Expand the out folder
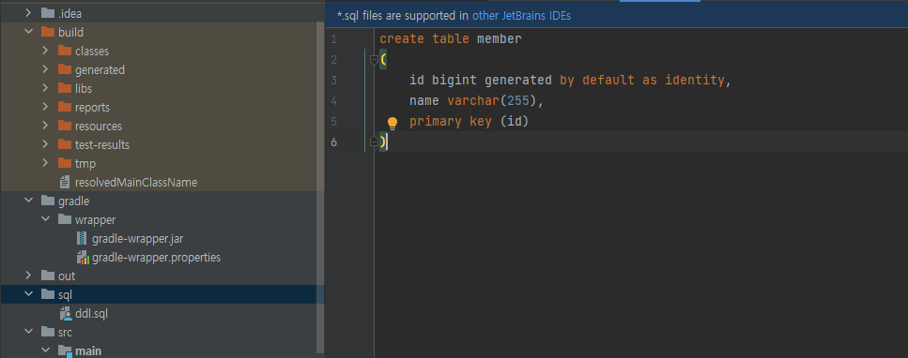 click(28, 276)
